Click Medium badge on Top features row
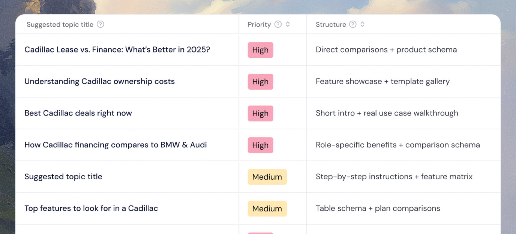The height and width of the screenshot is (234, 516). (267, 208)
